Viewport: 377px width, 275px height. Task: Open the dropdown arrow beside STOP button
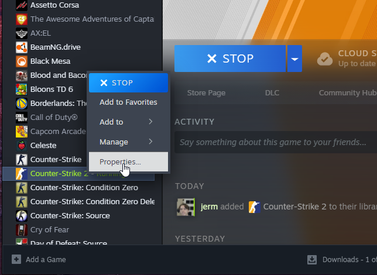pos(295,59)
